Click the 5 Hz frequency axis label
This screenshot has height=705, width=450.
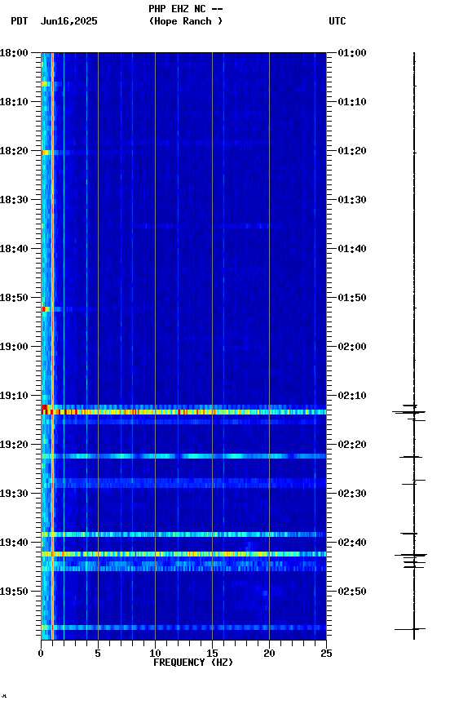pyautogui.click(x=98, y=654)
